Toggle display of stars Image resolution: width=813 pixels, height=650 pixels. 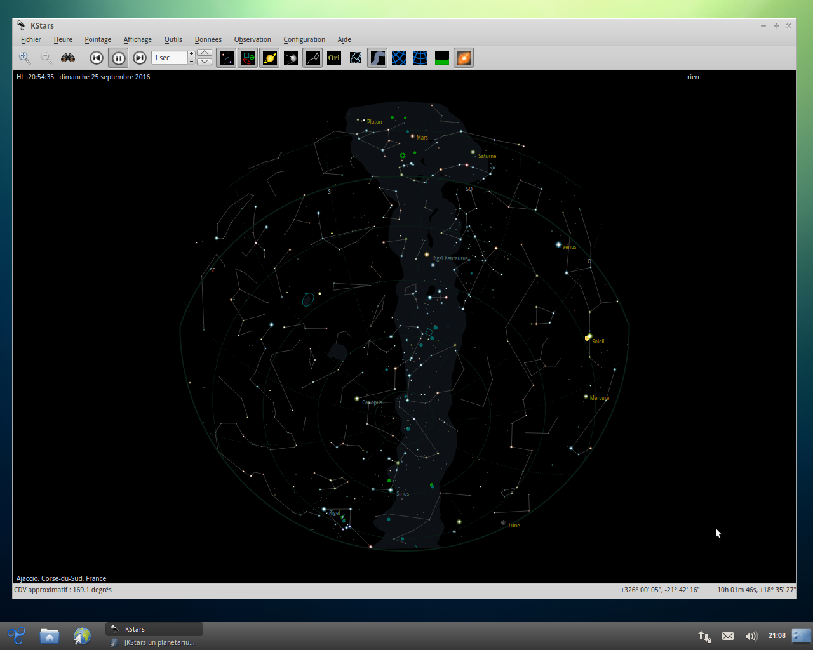(226, 58)
